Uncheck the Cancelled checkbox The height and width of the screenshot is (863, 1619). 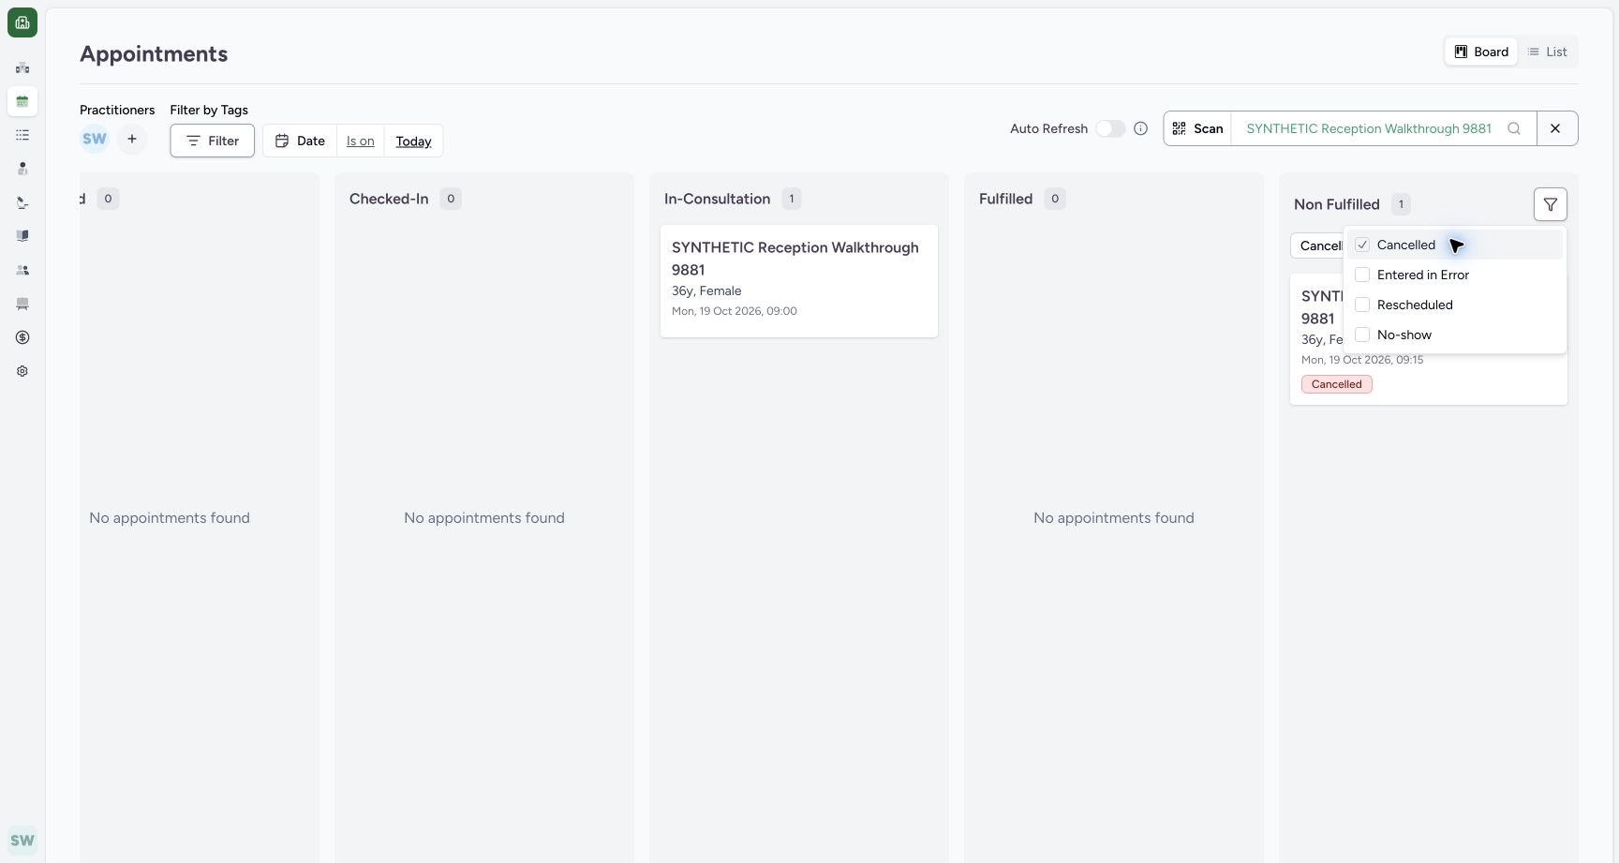point(1362,245)
